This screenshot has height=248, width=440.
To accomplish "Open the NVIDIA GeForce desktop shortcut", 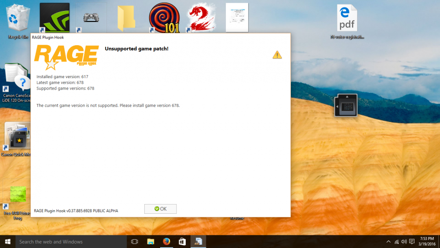I will [x=55, y=18].
